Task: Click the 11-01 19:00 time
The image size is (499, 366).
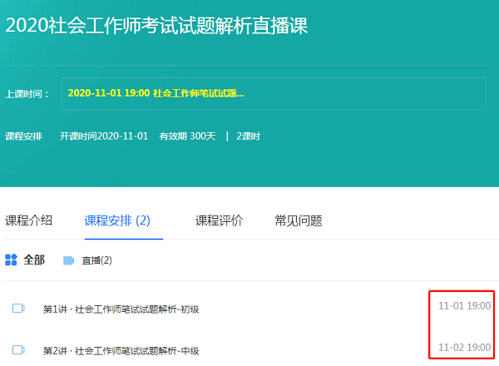Action: click(464, 306)
